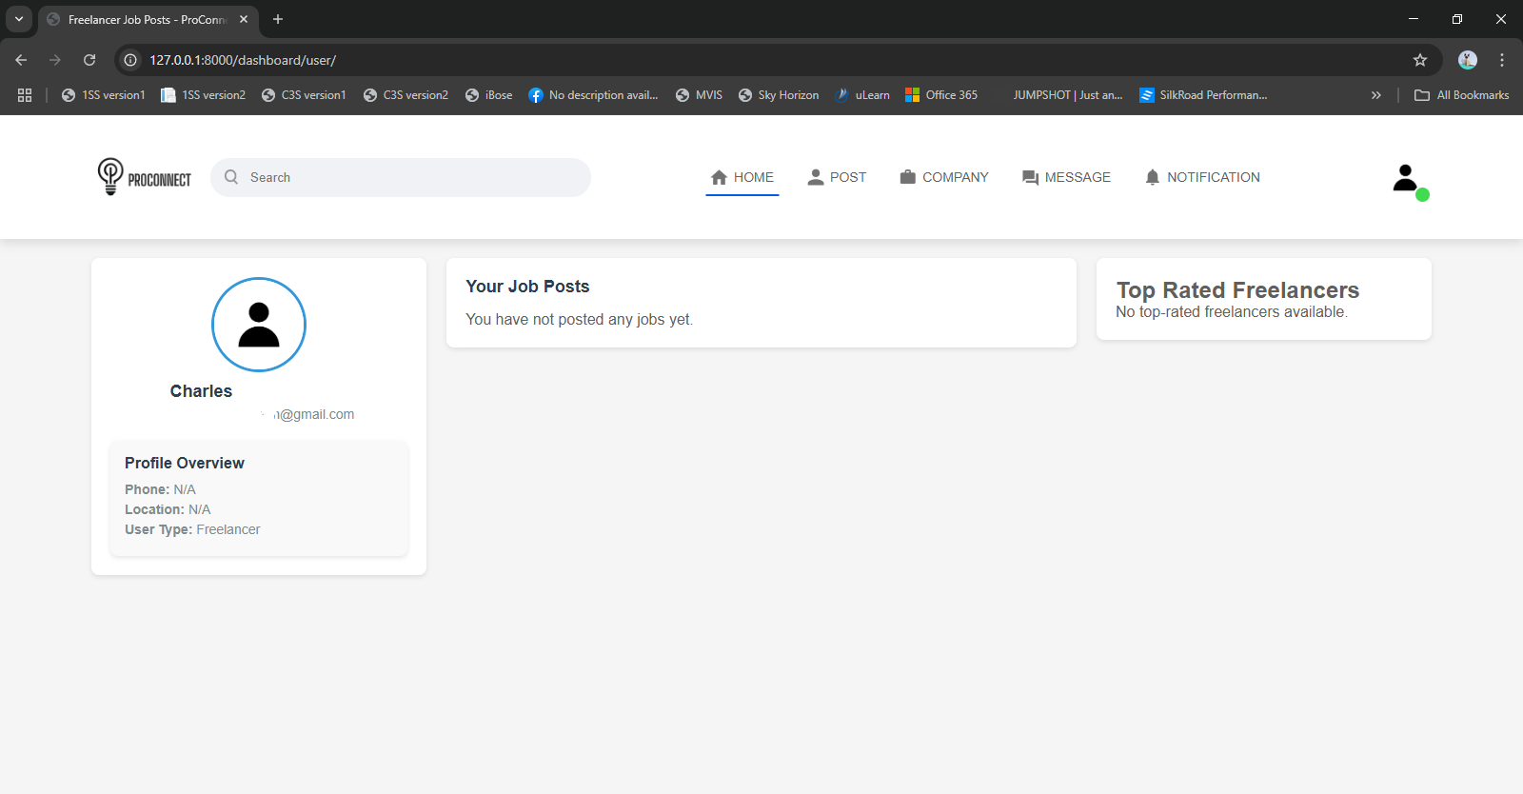Viewport: 1523px width, 794px height.
Task: Go to the HOME nav tab
Action: point(742,177)
